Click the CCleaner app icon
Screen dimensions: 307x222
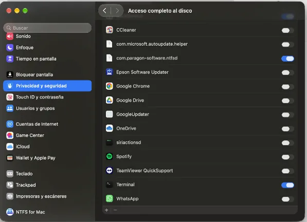point(109,30)
